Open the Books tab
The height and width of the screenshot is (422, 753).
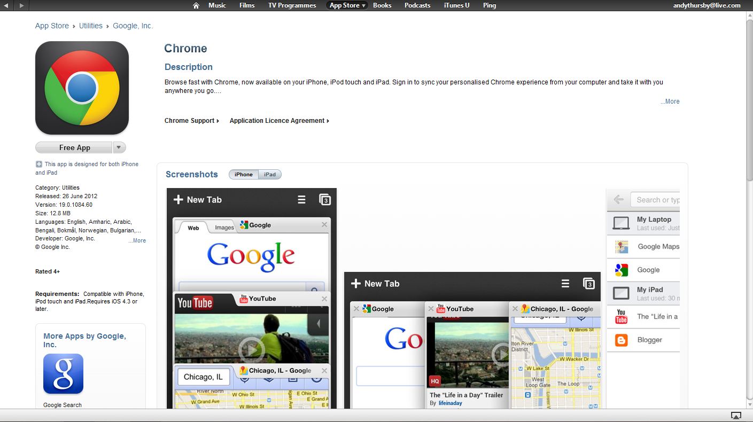point(382,5)
